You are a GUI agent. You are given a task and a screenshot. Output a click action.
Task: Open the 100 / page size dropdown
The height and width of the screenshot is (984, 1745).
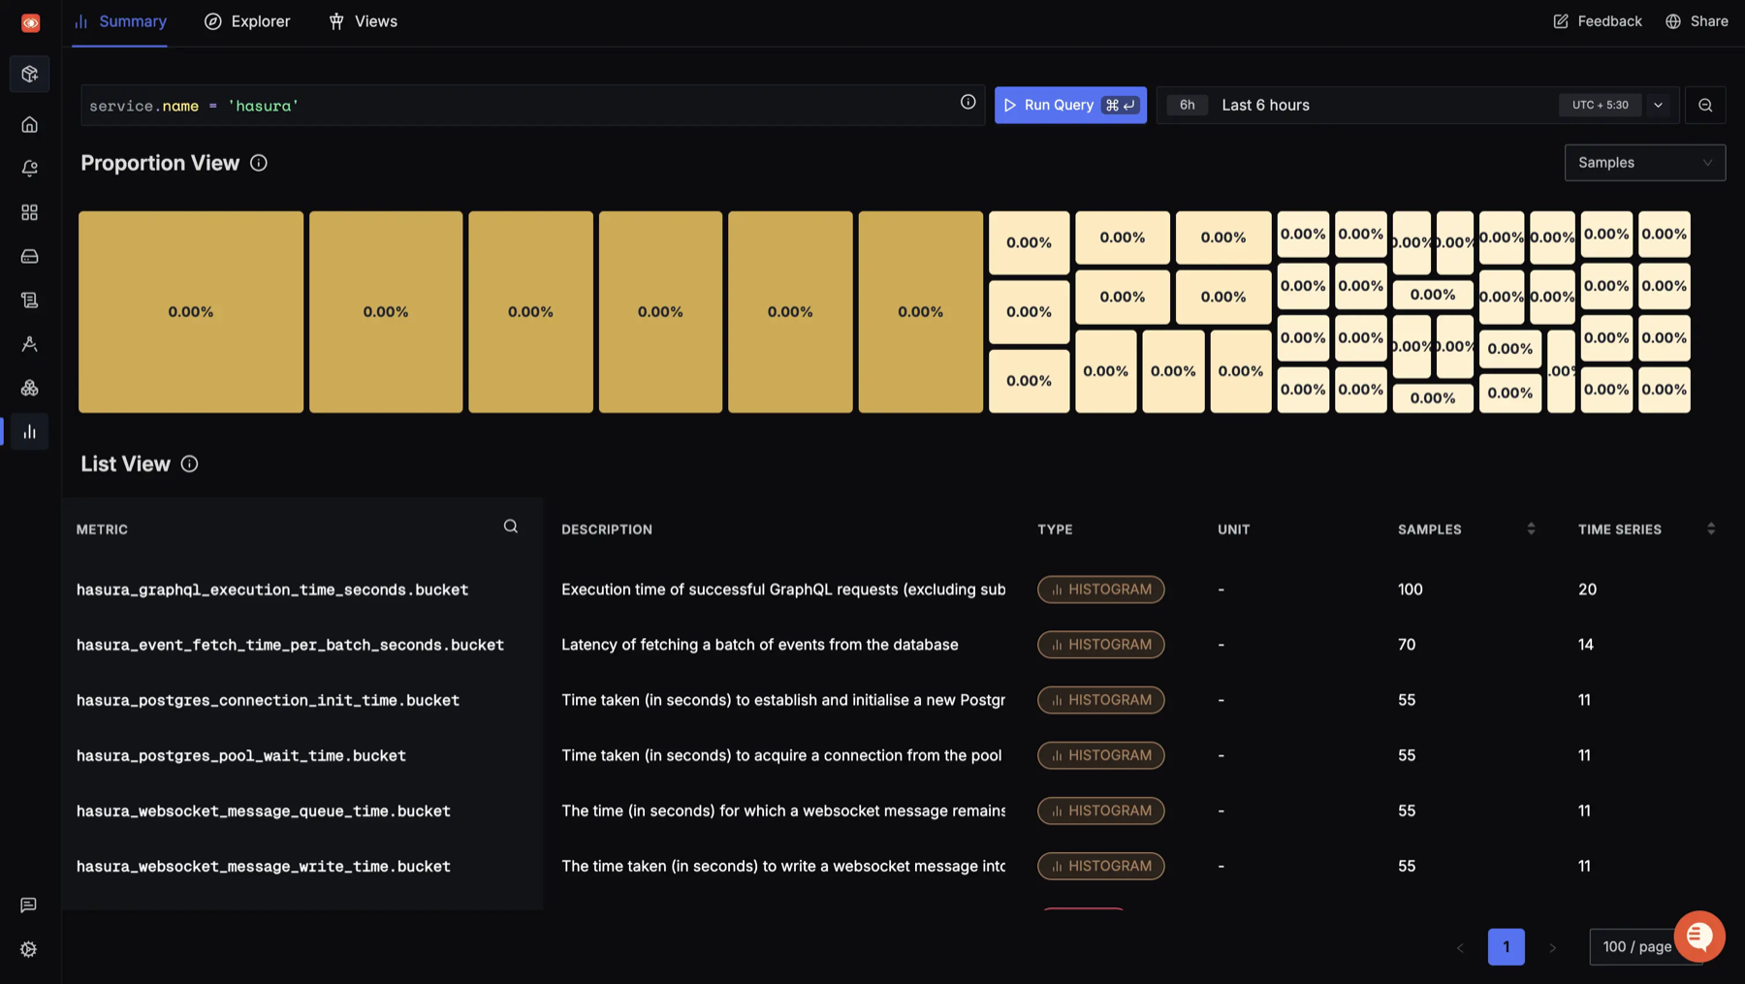[x=1637, y=947]
